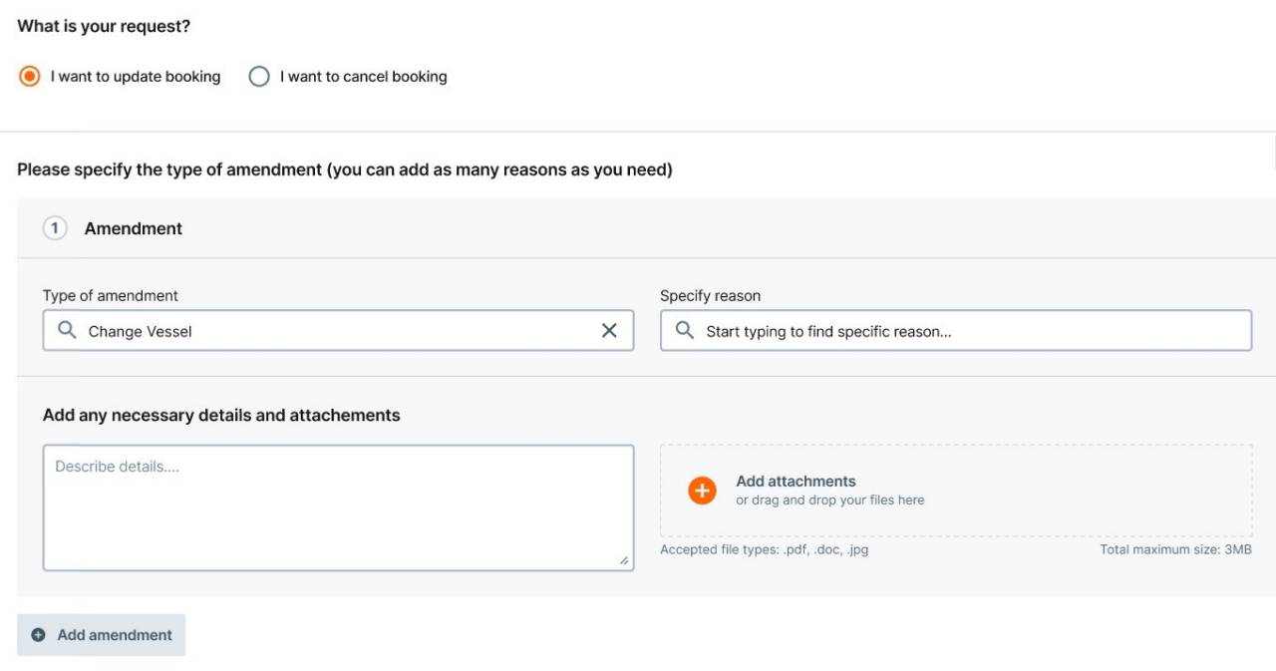Click the magnifier icon in Specify reason field
The width and height of the screenshot is (1276, 671).
pyautogui.click(x=685, y=330)
